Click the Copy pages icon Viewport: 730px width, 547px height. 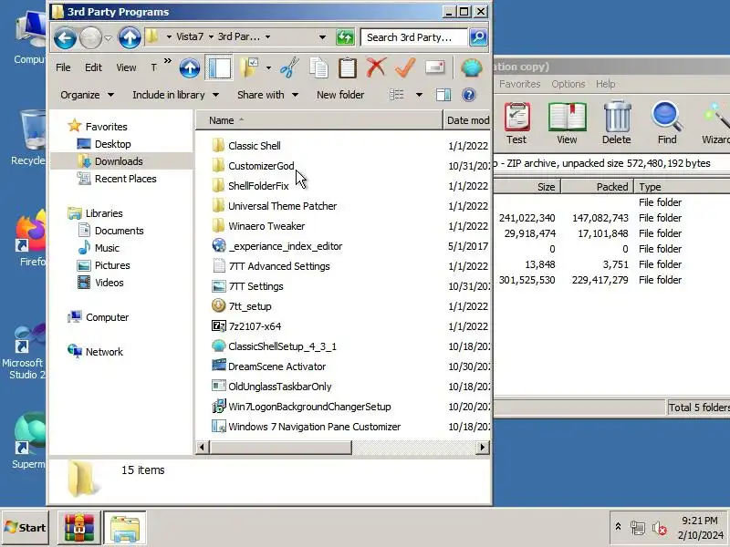pyautogui.click(x=318, y=67)
